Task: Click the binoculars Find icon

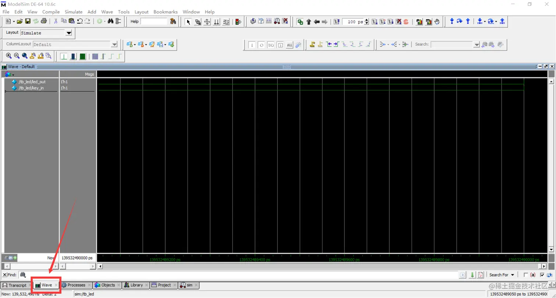Action: point(110,22)
